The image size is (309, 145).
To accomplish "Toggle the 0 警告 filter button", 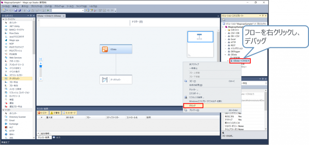I will point(55,113).
